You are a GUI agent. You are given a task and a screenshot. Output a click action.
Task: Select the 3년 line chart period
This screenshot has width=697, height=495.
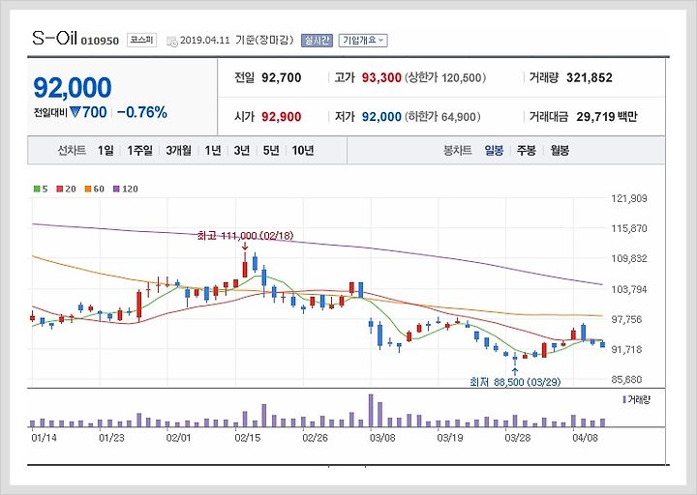click(x=241, y=151)
